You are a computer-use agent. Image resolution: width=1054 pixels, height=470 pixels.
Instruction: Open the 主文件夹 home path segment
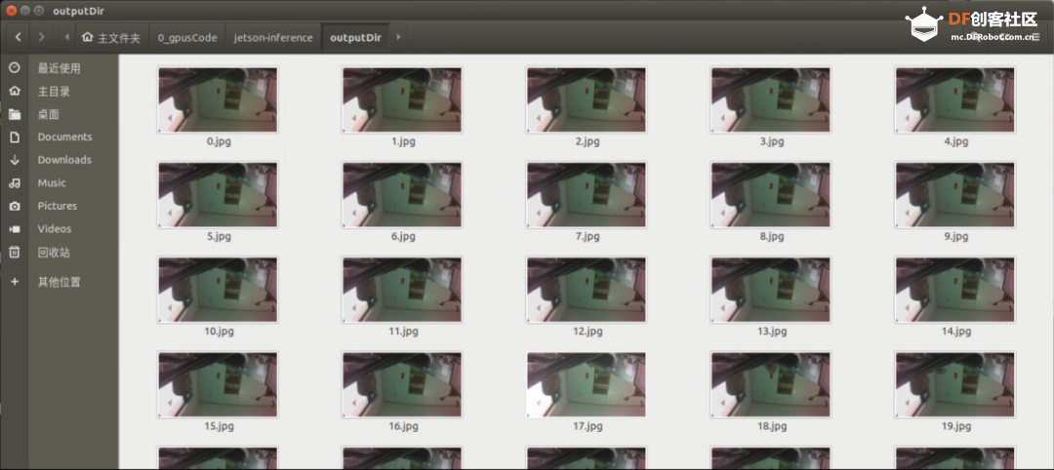pos(111,38)
